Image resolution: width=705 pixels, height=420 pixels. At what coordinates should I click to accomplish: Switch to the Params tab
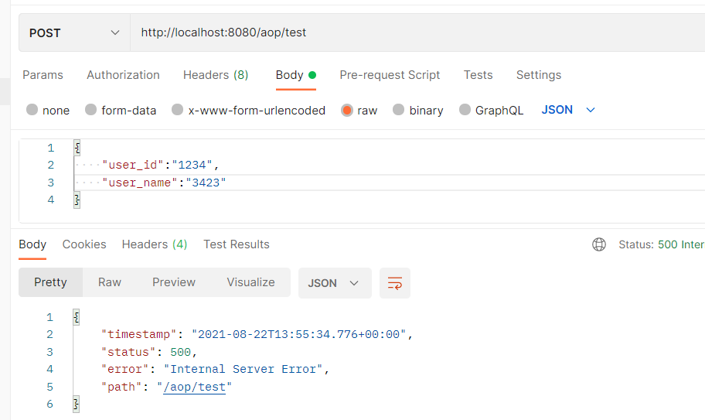point(43,75)
